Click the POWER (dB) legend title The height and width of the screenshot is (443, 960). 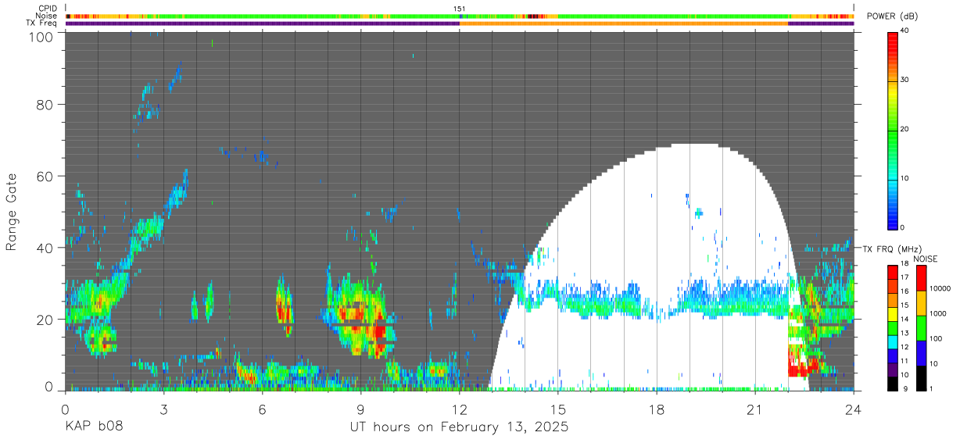coord(893,16)
